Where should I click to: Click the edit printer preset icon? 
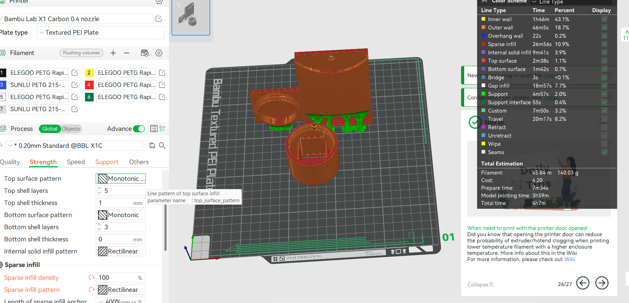159,19
